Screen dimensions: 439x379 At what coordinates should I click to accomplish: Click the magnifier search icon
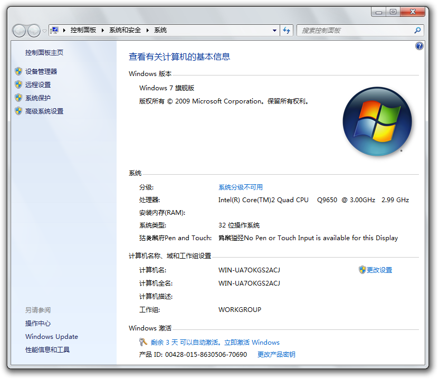pyautogui.click(x=417, y=30)
